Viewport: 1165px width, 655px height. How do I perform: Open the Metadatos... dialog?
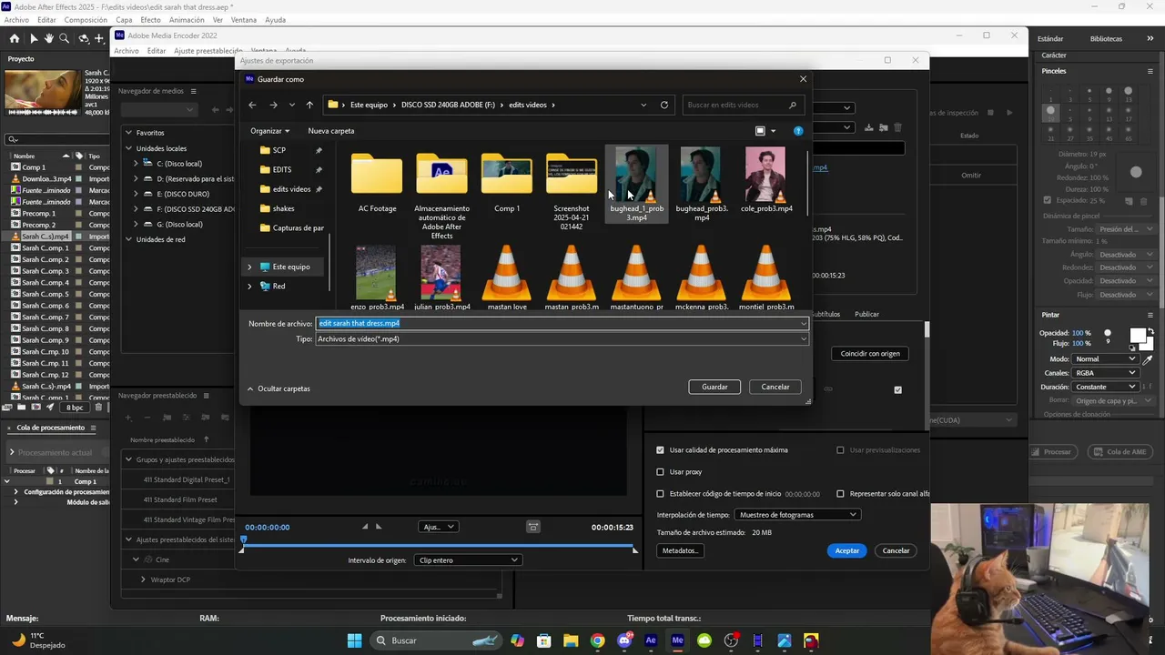point(680,550)
